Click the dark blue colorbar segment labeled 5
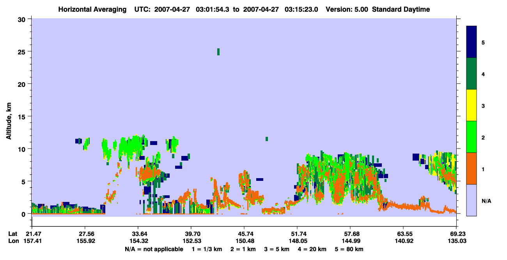Screen dimensions: 507x260 tap(472, 42)
